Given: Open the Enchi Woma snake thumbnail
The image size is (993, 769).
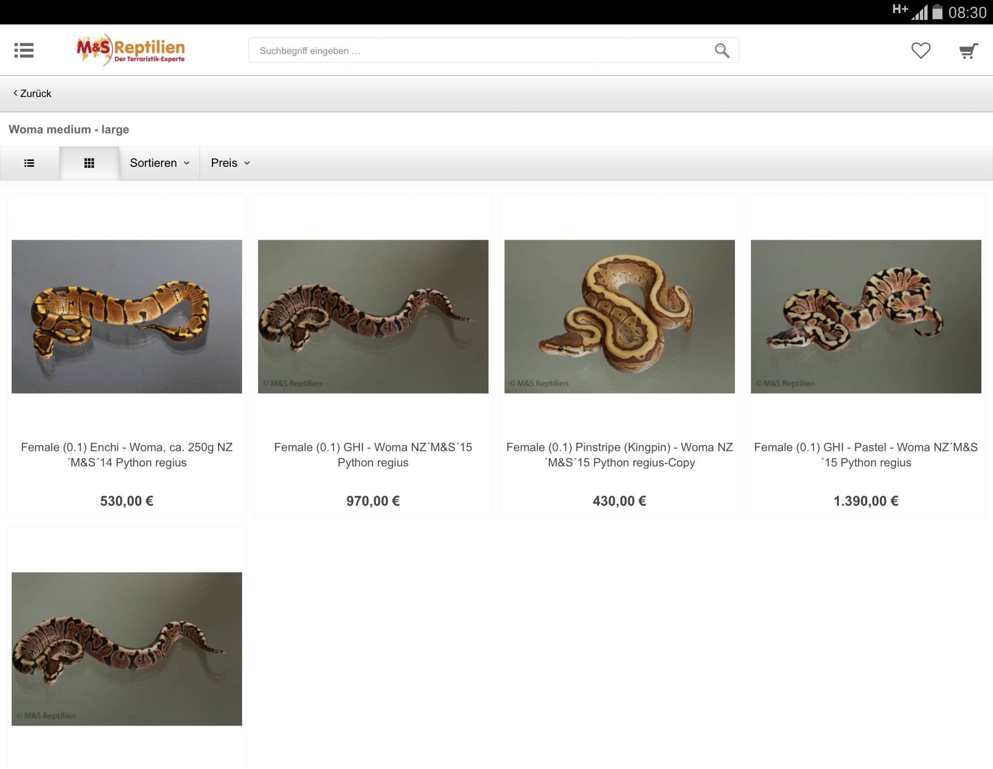Looking at the screenshot, I should 127,316.
